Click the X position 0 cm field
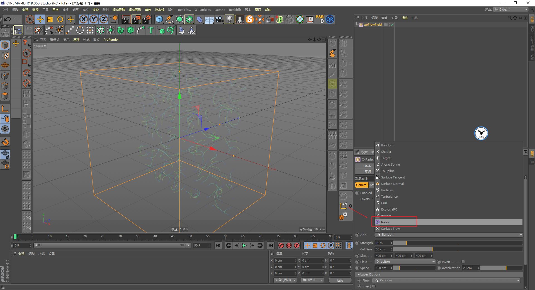 click(285, 260)
